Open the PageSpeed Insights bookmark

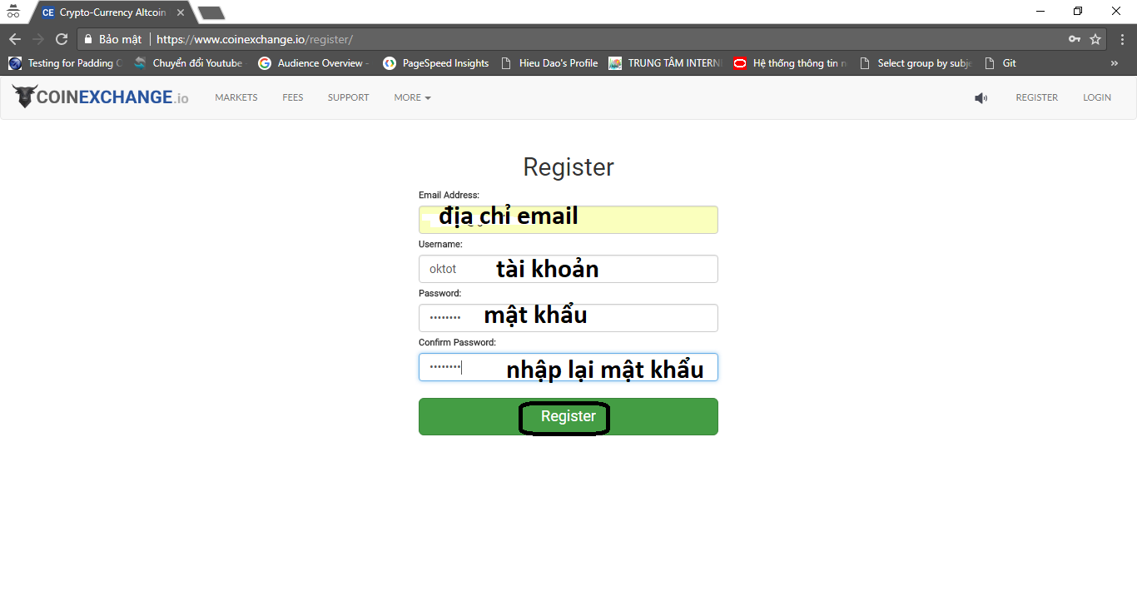[x=436, y=63]
